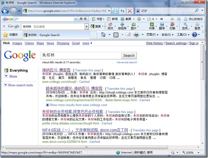Click inside the URL address bar
The height and width of the screenshot is (158, 208).
[67, 11]
